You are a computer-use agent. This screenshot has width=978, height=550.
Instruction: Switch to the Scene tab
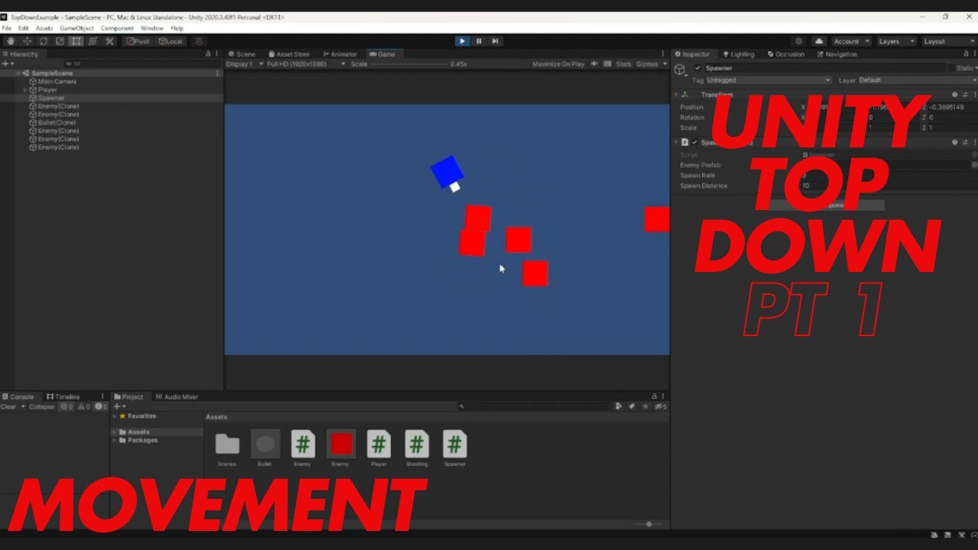pyautogui.click(x=242, y=54)
